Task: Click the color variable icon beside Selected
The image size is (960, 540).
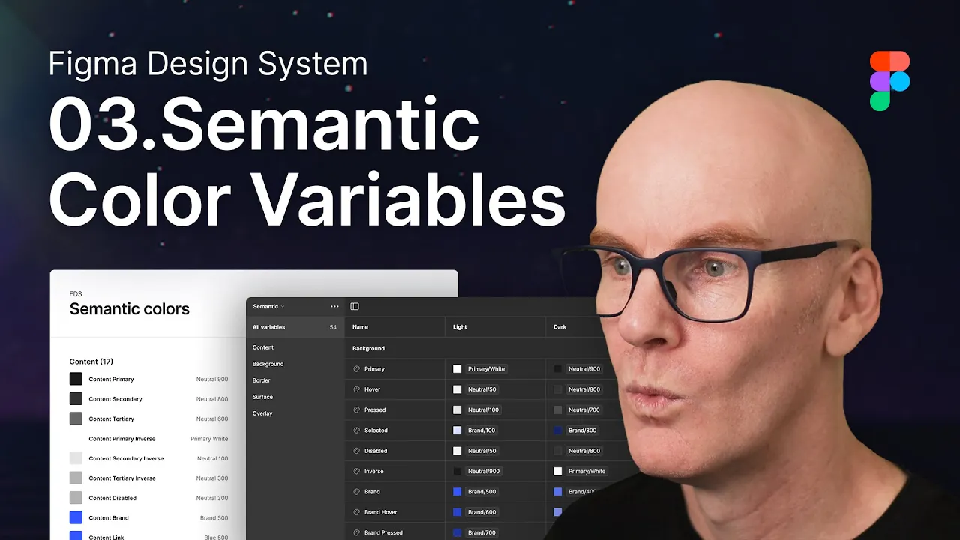Action: pyautogui.click(x=357, y=430)
